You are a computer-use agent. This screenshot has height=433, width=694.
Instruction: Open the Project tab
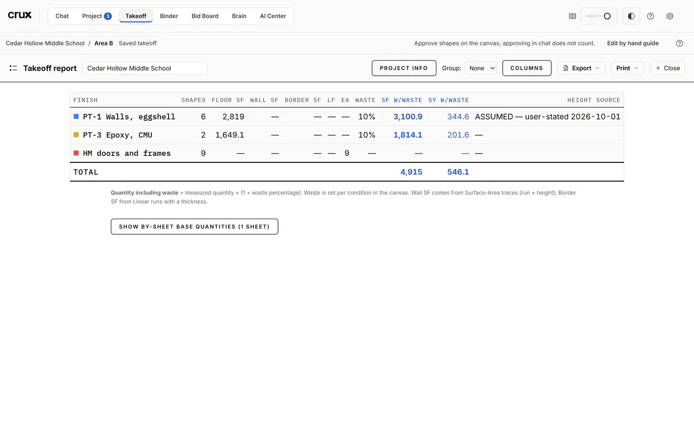coord(97,16)
